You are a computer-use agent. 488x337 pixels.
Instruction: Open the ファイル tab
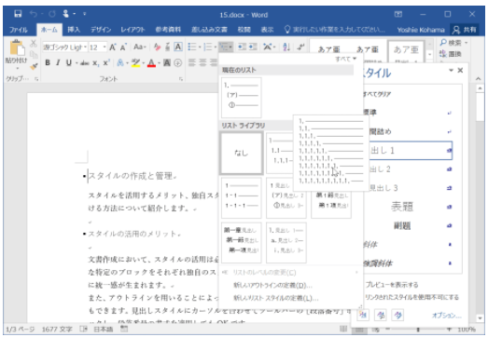pos(19,30)
